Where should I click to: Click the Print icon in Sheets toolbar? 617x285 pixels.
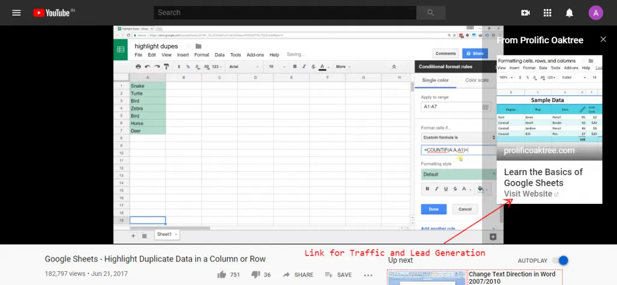coord(138,67)
